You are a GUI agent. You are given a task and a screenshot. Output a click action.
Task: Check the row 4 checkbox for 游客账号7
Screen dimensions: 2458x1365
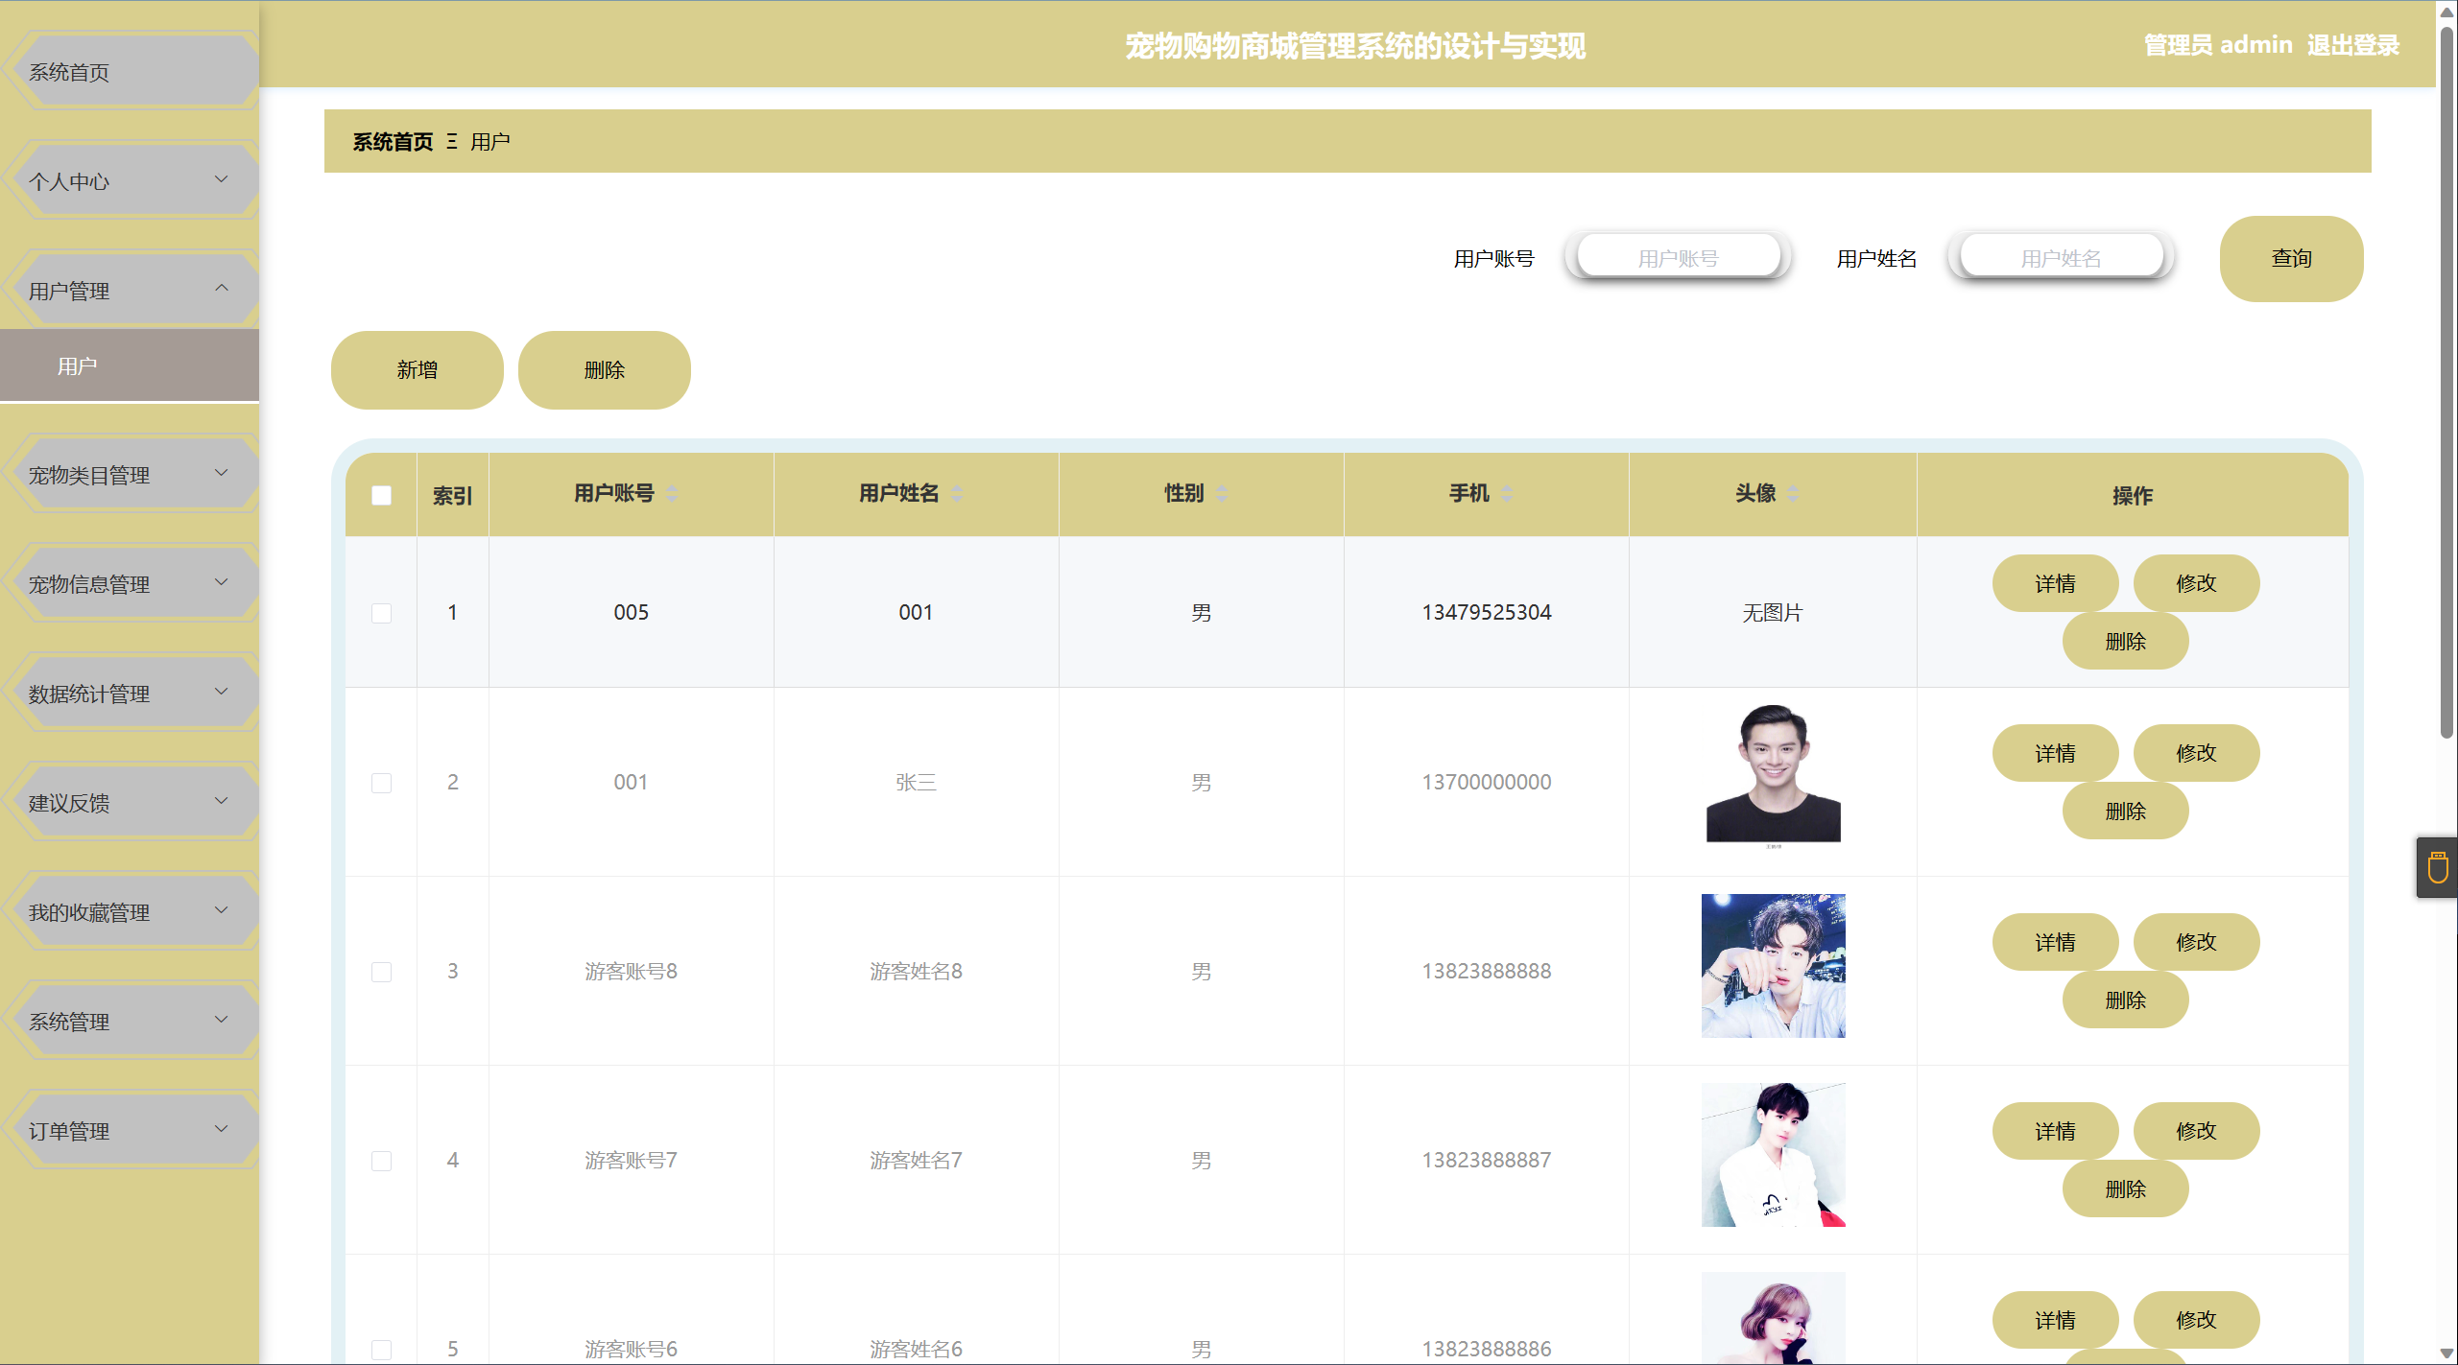pyautogui.click(x=381, y=1161)
